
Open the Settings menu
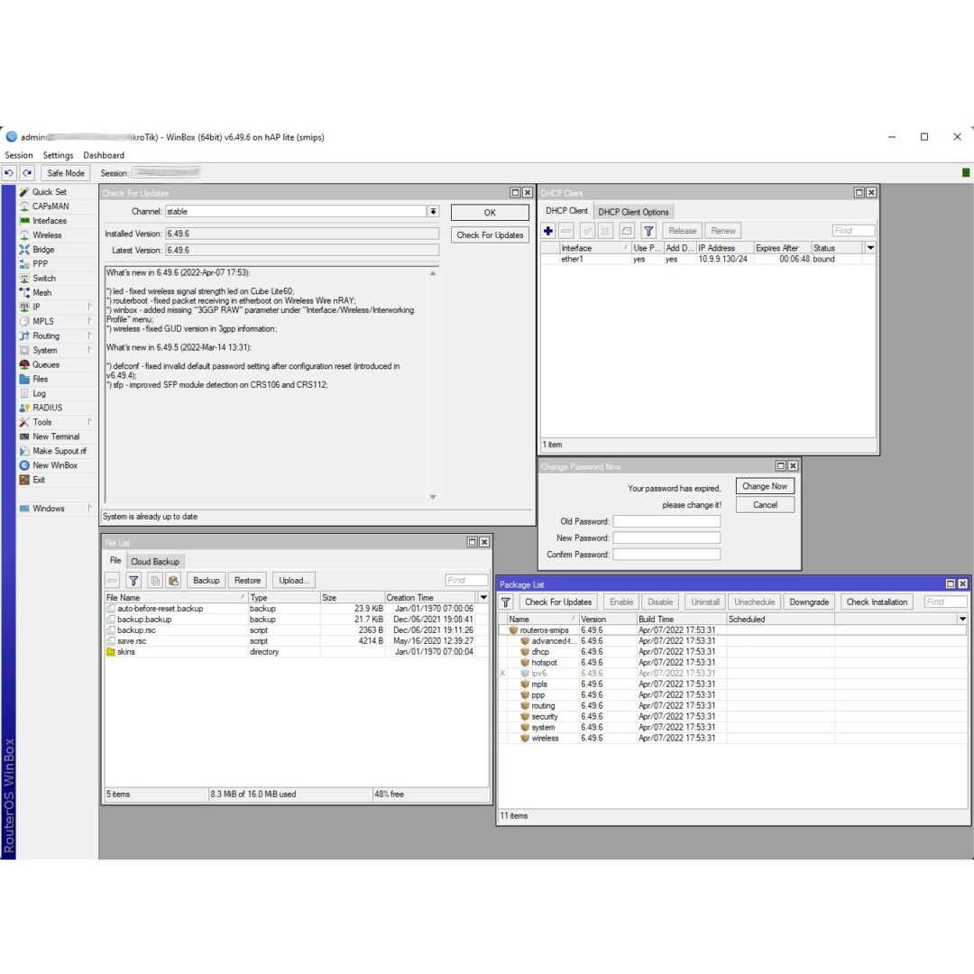pos(58,155)
